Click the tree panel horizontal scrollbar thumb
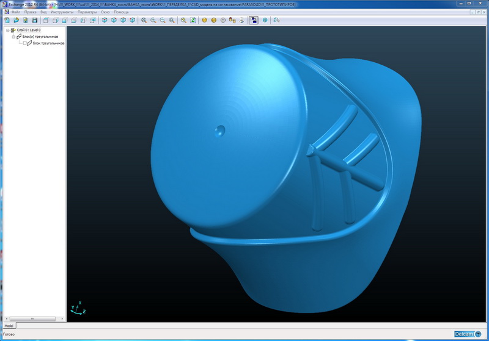The width and height of the screenshot is (489, 341). 32,319
